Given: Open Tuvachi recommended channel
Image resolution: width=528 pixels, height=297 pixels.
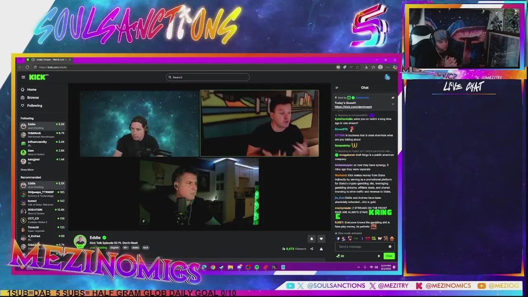Looking at the screenshot, I should (43, 229).
